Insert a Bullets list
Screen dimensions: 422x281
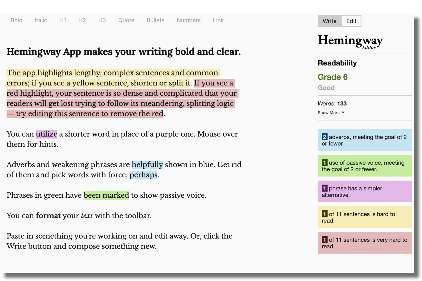[x=155, y=20]
